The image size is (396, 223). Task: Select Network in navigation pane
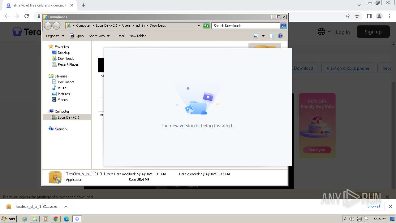click(61, 129)
